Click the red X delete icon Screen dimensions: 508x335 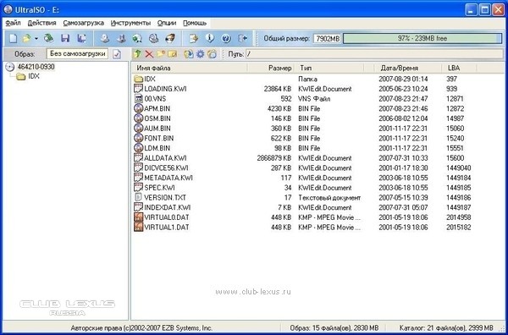pos(149,54)
